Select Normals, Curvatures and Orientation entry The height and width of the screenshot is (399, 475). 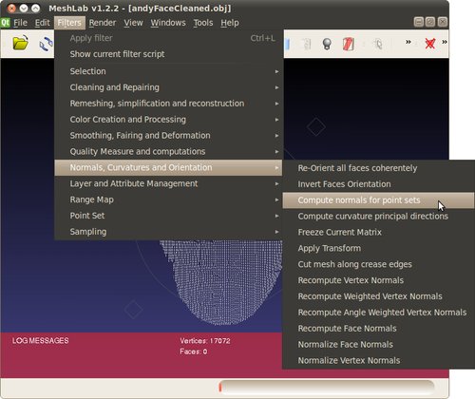click(x=169, y=167)
